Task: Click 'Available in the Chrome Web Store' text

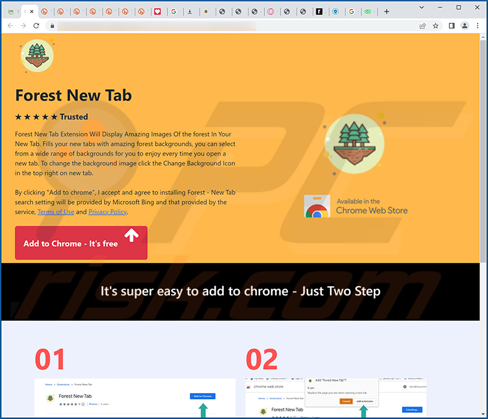Action: tap(372, 206)
